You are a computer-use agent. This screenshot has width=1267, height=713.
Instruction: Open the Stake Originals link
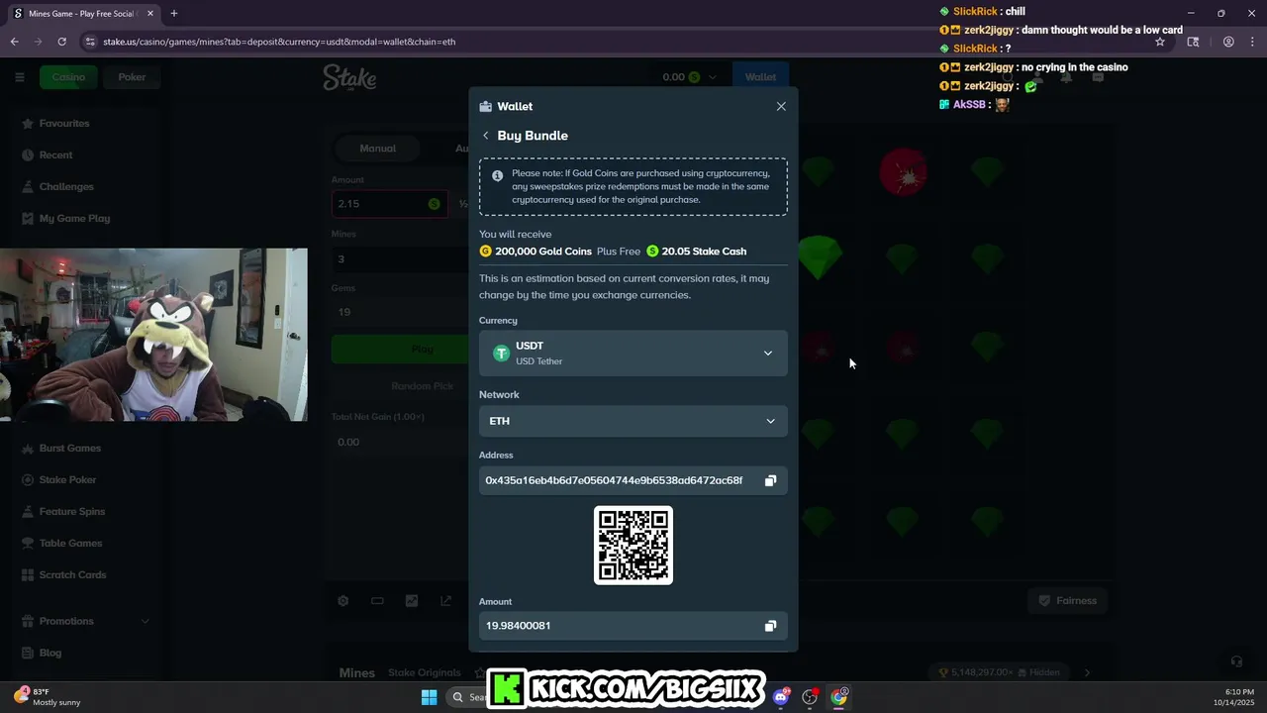point(424,673)
